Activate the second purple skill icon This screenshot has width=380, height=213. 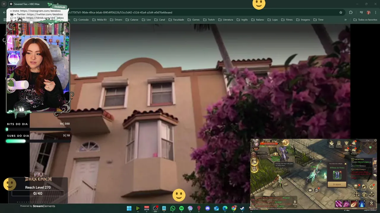346,204
